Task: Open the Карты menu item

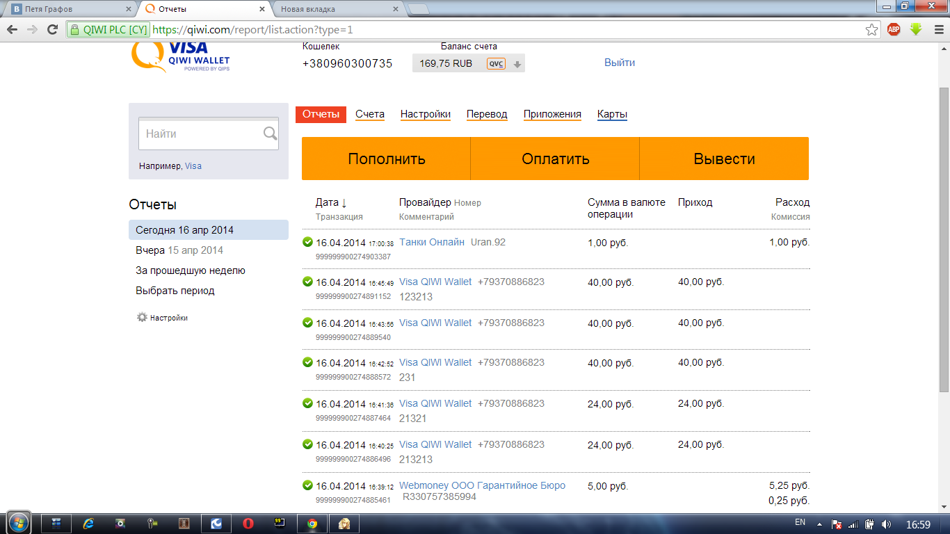Action: pyautogui.click(x=612, y=114)
